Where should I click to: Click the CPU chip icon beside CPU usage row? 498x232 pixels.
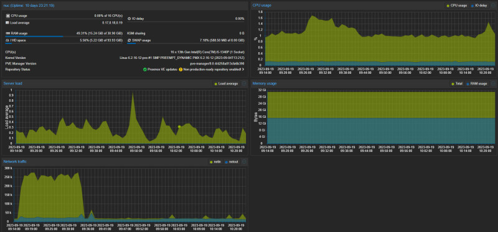click(7, 16)
